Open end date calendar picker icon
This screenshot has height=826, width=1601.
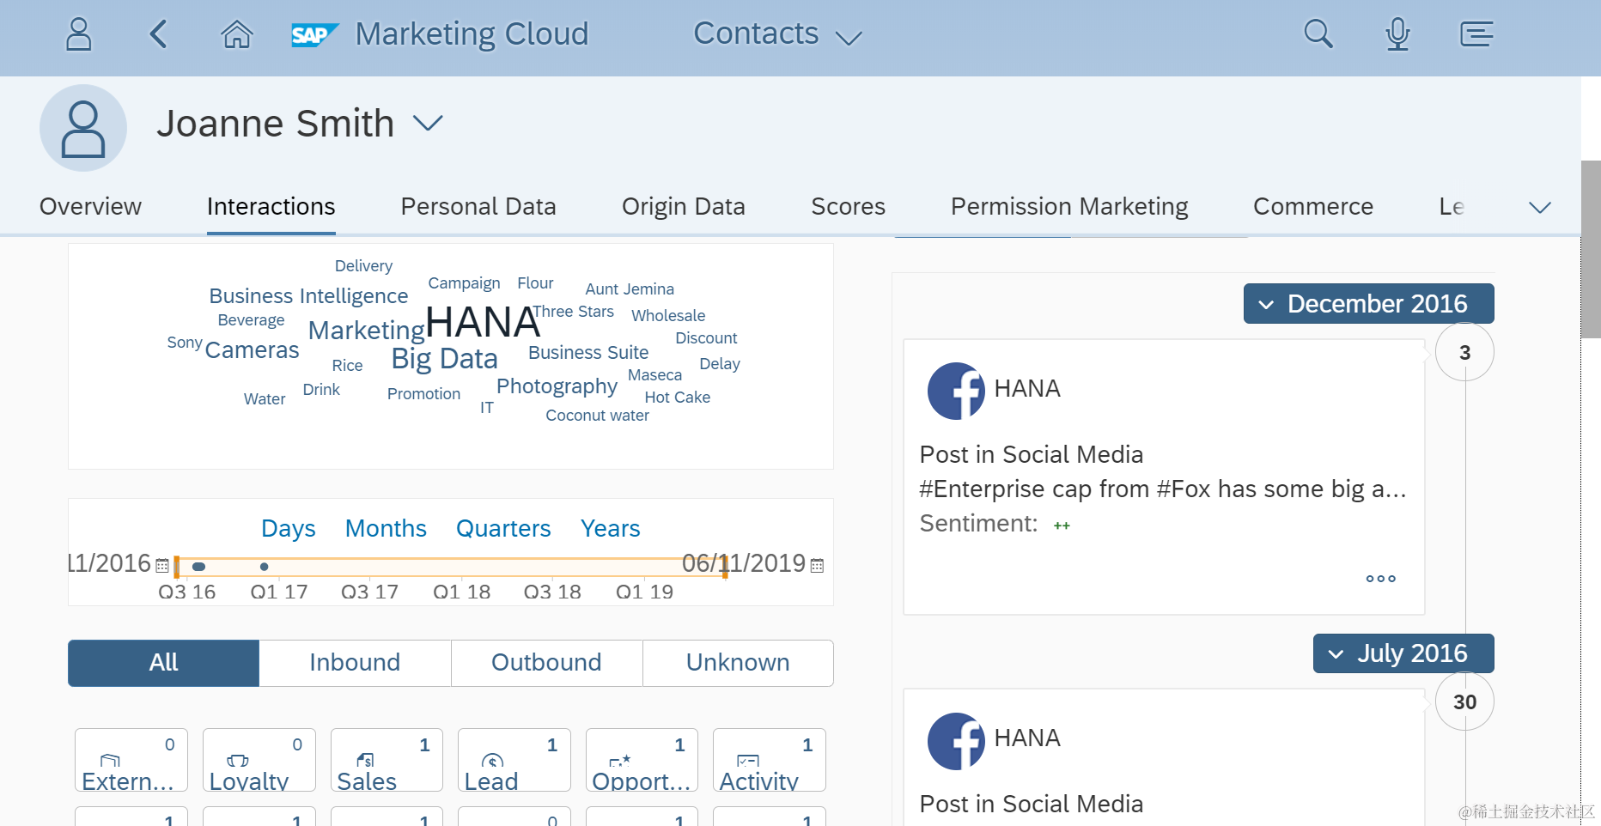[x=817, y=566]
